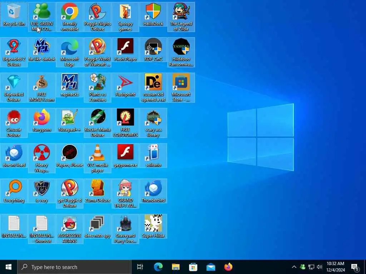
Task: Select the IINSTALLIN... text file icon
Action: (x=14, y=227)
